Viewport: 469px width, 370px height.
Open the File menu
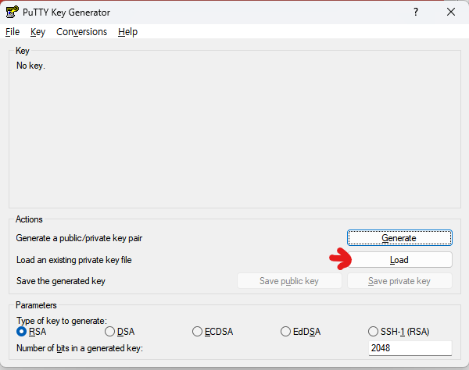tap(13, 32)
